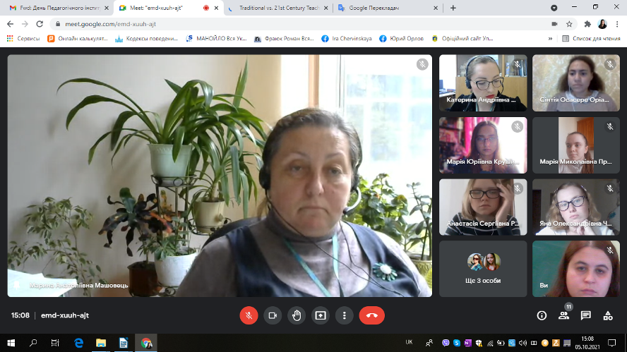This screenshot has height=352, width=627.
Task: Click the volume icon in system tray
Action: [x=522, y=343]
